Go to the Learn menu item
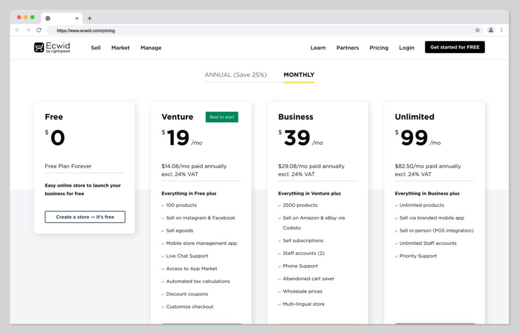 coord(318,48)
